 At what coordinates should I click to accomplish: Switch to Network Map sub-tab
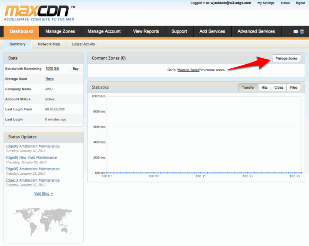click(x=49, y=44)
